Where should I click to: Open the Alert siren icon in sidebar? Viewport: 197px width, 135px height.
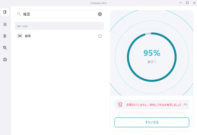pyautogui.click(x=5, y=24)
